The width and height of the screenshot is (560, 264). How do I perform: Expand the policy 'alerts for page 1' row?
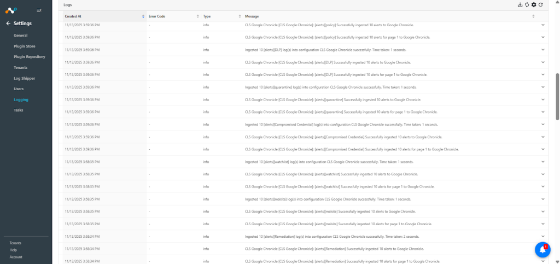click(x=543, y=37)
